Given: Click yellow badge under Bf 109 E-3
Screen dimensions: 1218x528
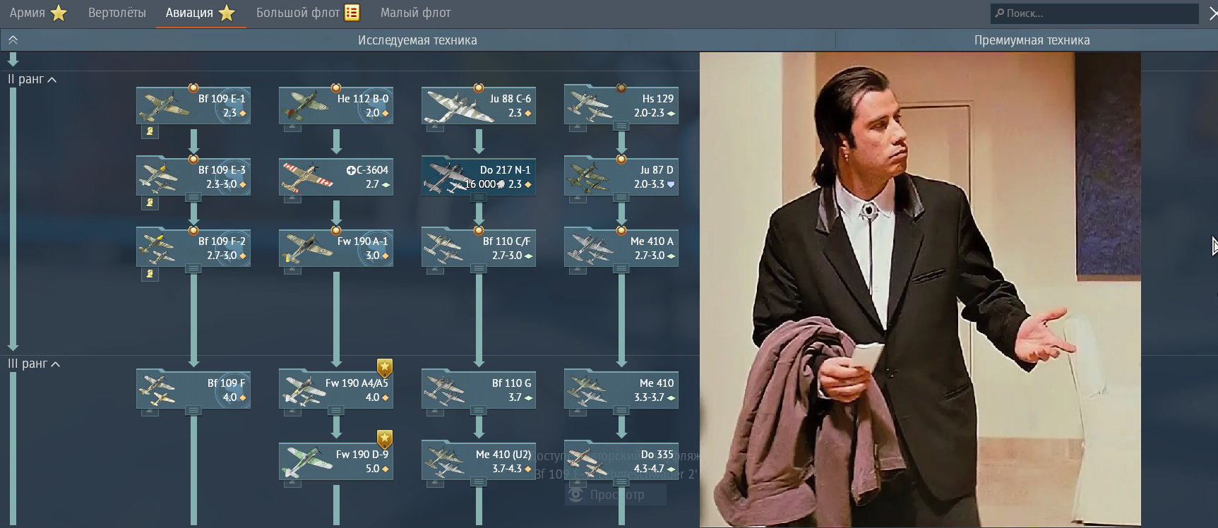Looking at the screenshot, I should [150, 203].
